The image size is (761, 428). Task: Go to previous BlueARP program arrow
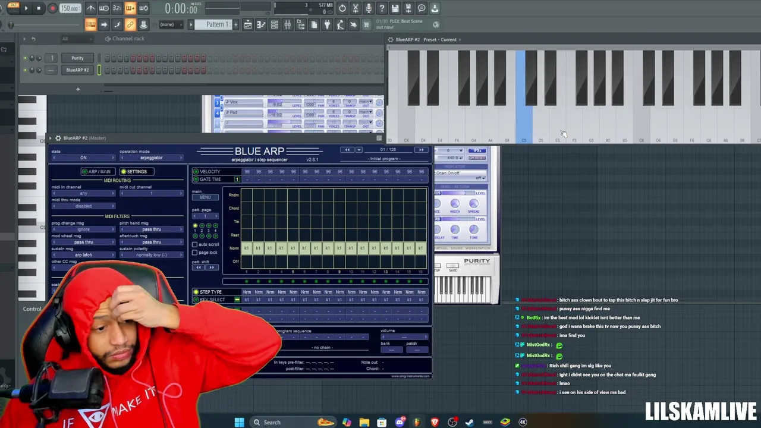[x=347, y=150]
